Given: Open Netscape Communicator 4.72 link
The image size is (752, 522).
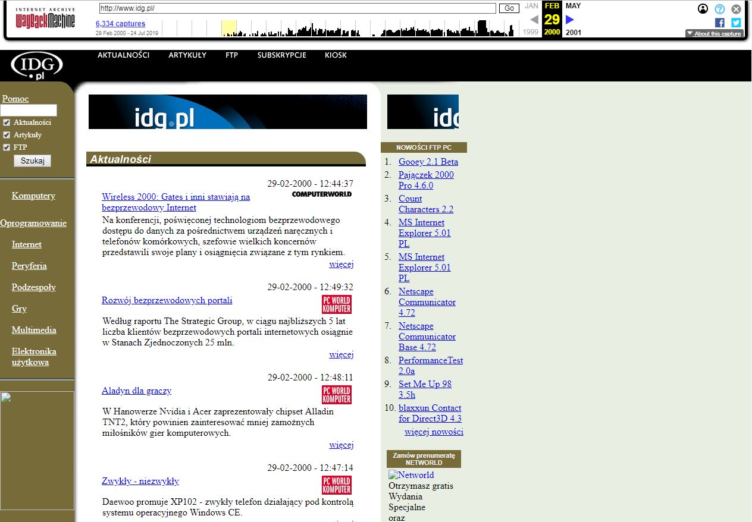Looking at the screenshot, I should (427, 302).
